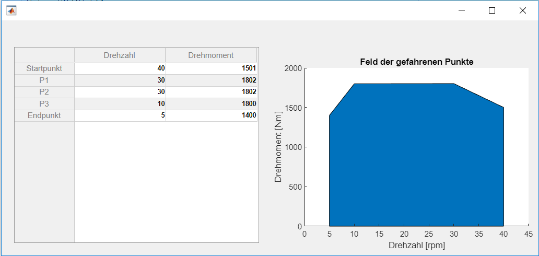Minimize the figure window
This screenshot has width=539, height=256.
(x=461, y=10)
